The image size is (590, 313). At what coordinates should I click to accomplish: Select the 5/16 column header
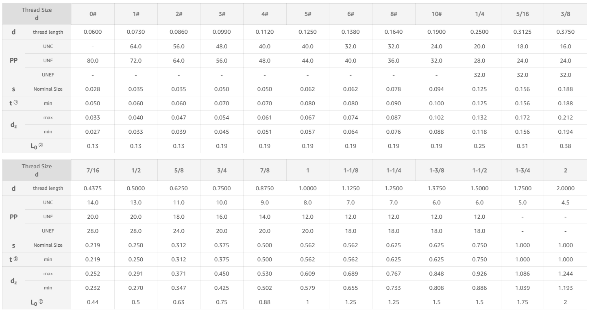click(x=522, y=14)
